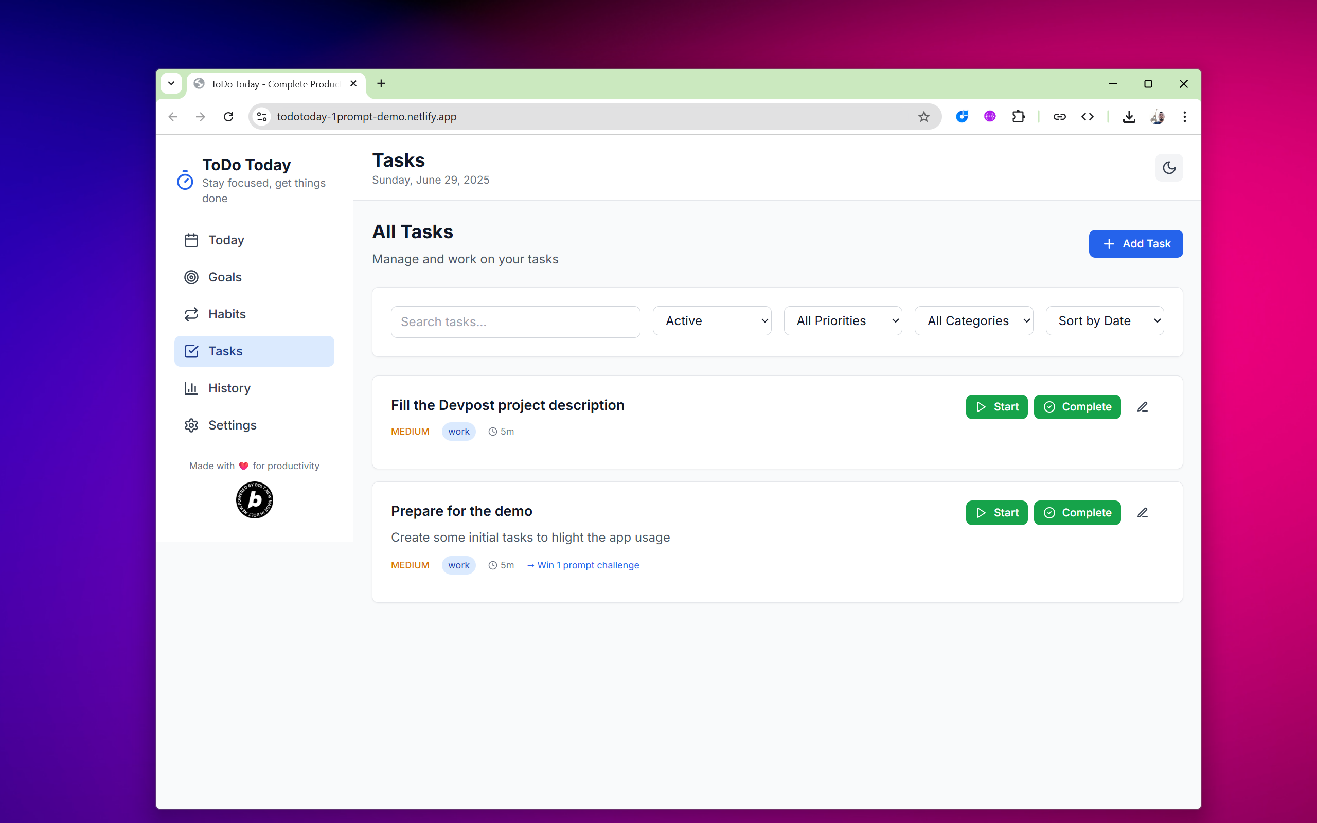This screenshot has width=1317, height=823.
Task: Click the Bolt badge logo in sidebar
Action: [x=254, y=499]
